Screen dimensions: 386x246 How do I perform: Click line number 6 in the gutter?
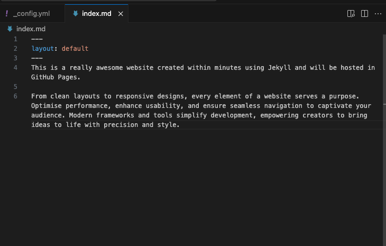click(15, 96)
